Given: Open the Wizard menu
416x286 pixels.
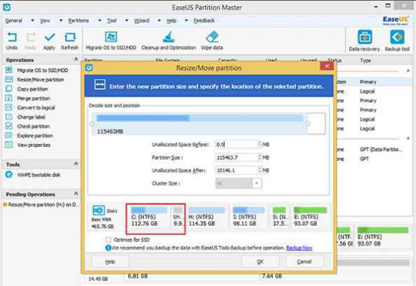Looking at the screenshot, I should point(142,20).
